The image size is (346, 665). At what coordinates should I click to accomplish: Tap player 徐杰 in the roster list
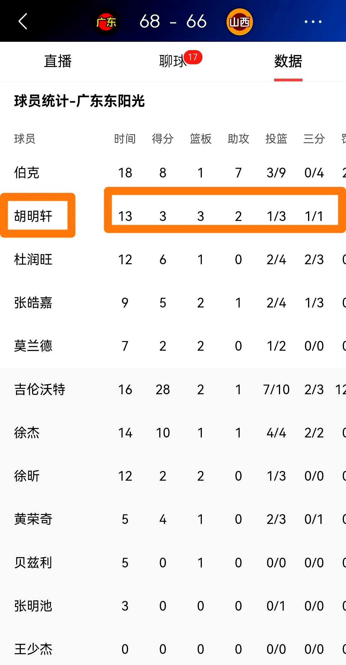pyautogui.click(x=26, y=433)
